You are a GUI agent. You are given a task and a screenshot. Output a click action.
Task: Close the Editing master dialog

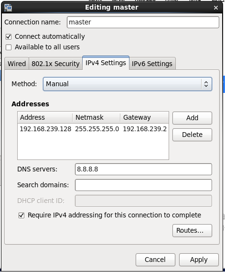(215, 8)
